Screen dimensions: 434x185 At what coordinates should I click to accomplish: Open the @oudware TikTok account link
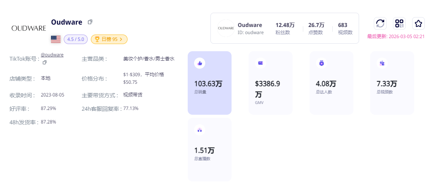click(52, 55)
